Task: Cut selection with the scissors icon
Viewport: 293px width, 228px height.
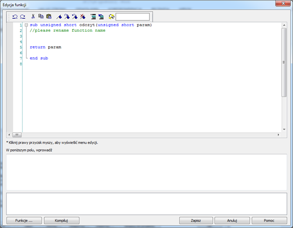Action: tap(33, 17)
